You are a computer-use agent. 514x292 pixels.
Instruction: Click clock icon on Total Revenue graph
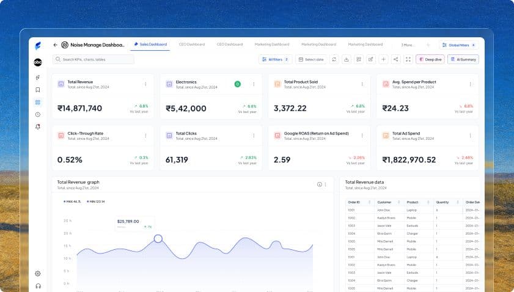click(x=319, y=184)
